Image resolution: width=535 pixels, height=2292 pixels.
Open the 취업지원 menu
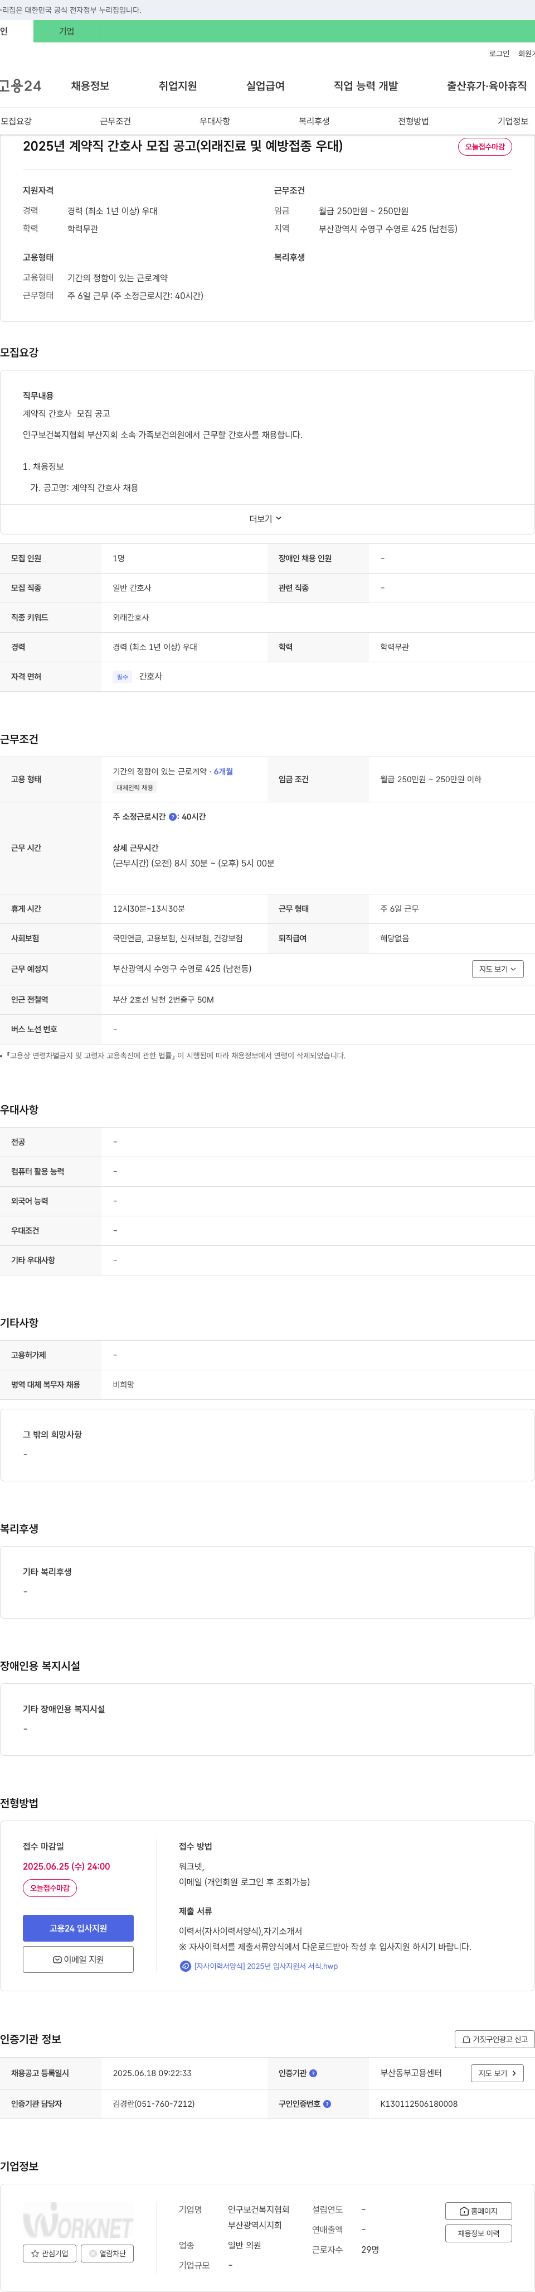coord(178,86)
